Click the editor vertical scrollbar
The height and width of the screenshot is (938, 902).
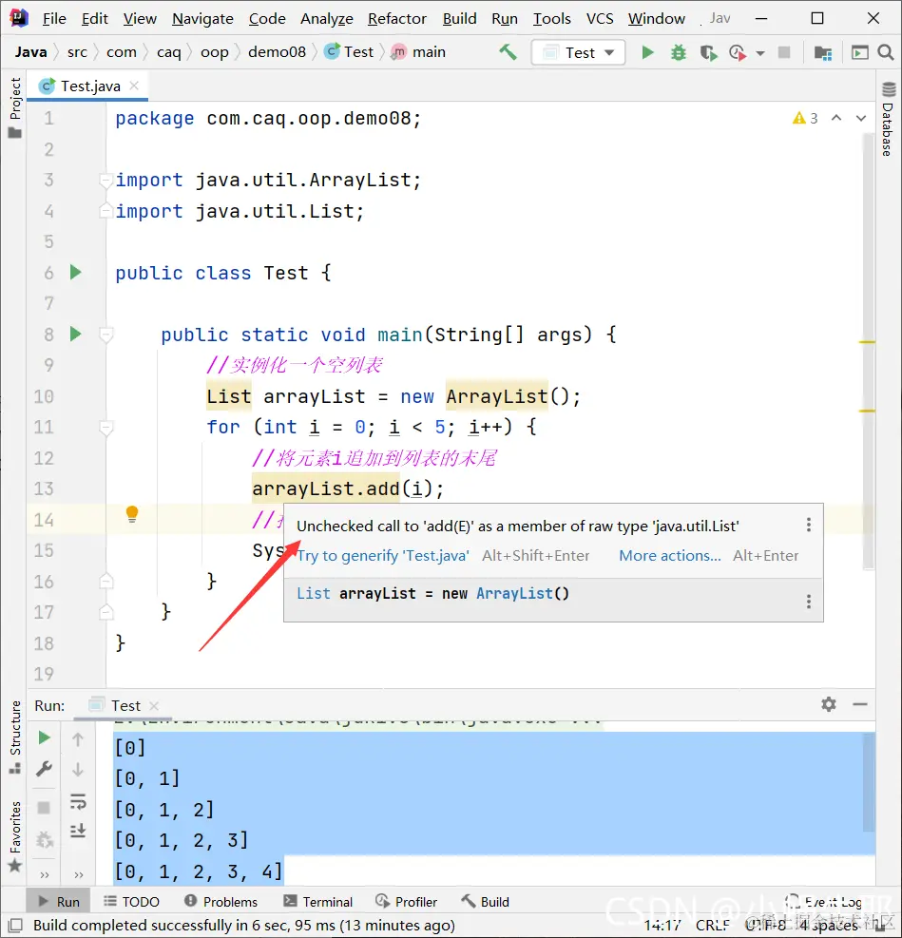[x=869, y=350]
